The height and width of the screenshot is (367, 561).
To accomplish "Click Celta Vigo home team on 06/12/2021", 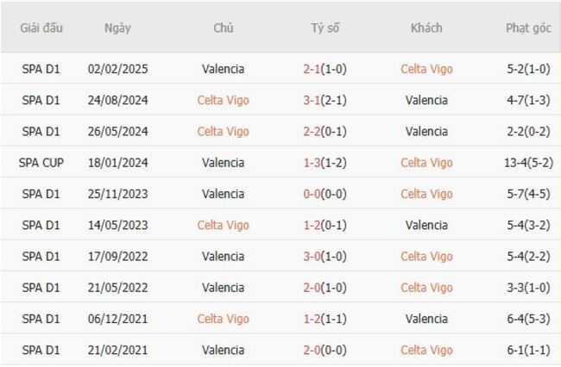I will pos(223,319).
